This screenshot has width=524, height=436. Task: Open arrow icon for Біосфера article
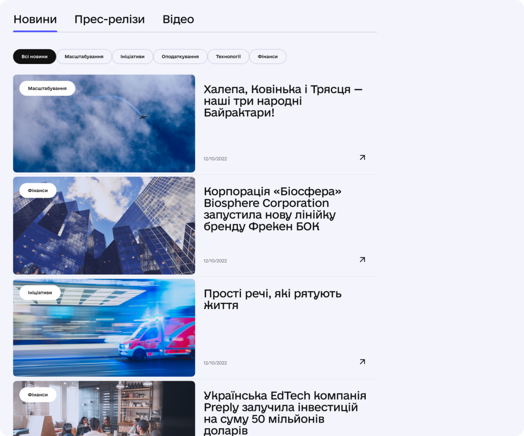tap(362, 260)
